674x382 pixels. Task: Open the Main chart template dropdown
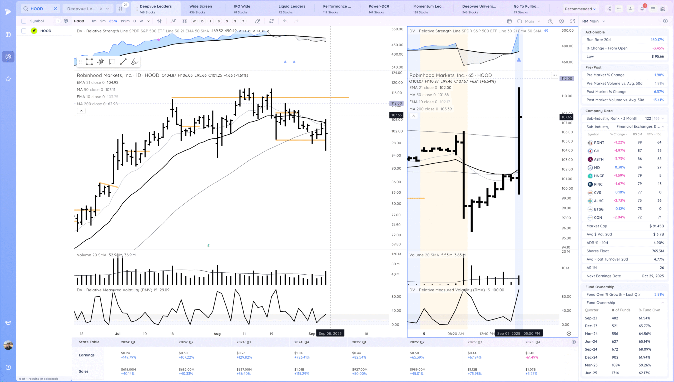click(539, 21)
